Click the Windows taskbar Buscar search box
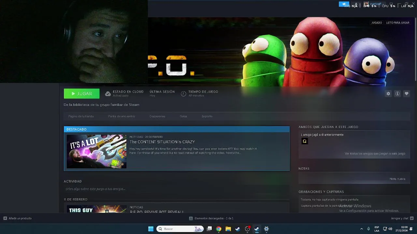The image size is (417, 234). (x=180, y=229)
